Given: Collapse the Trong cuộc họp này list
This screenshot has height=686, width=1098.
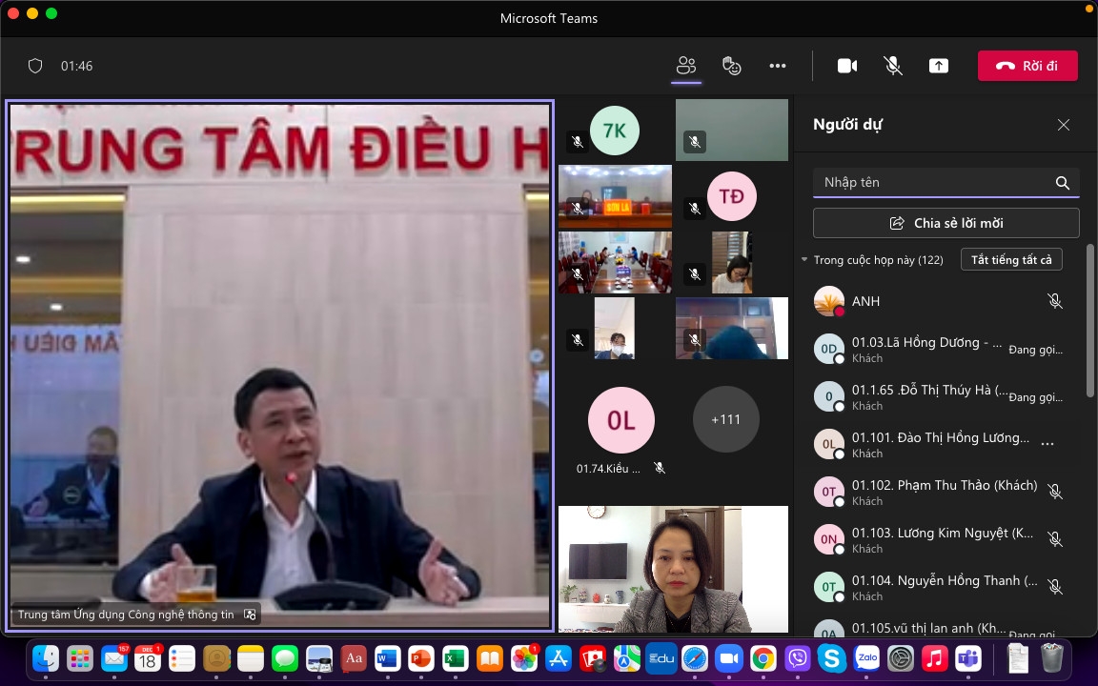Looking at the screenshot, I should coord(804,260).
